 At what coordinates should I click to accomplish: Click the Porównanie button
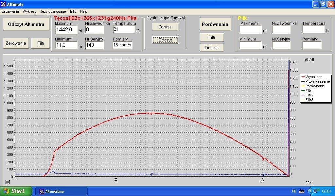pos(215,24)
